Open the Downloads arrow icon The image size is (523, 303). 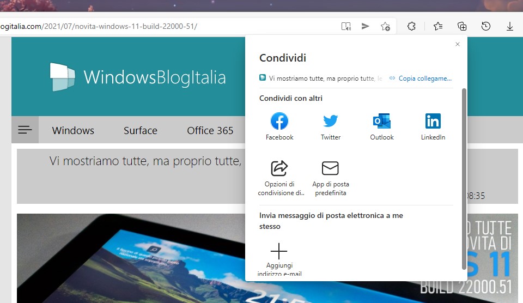(x=510, y=26)
